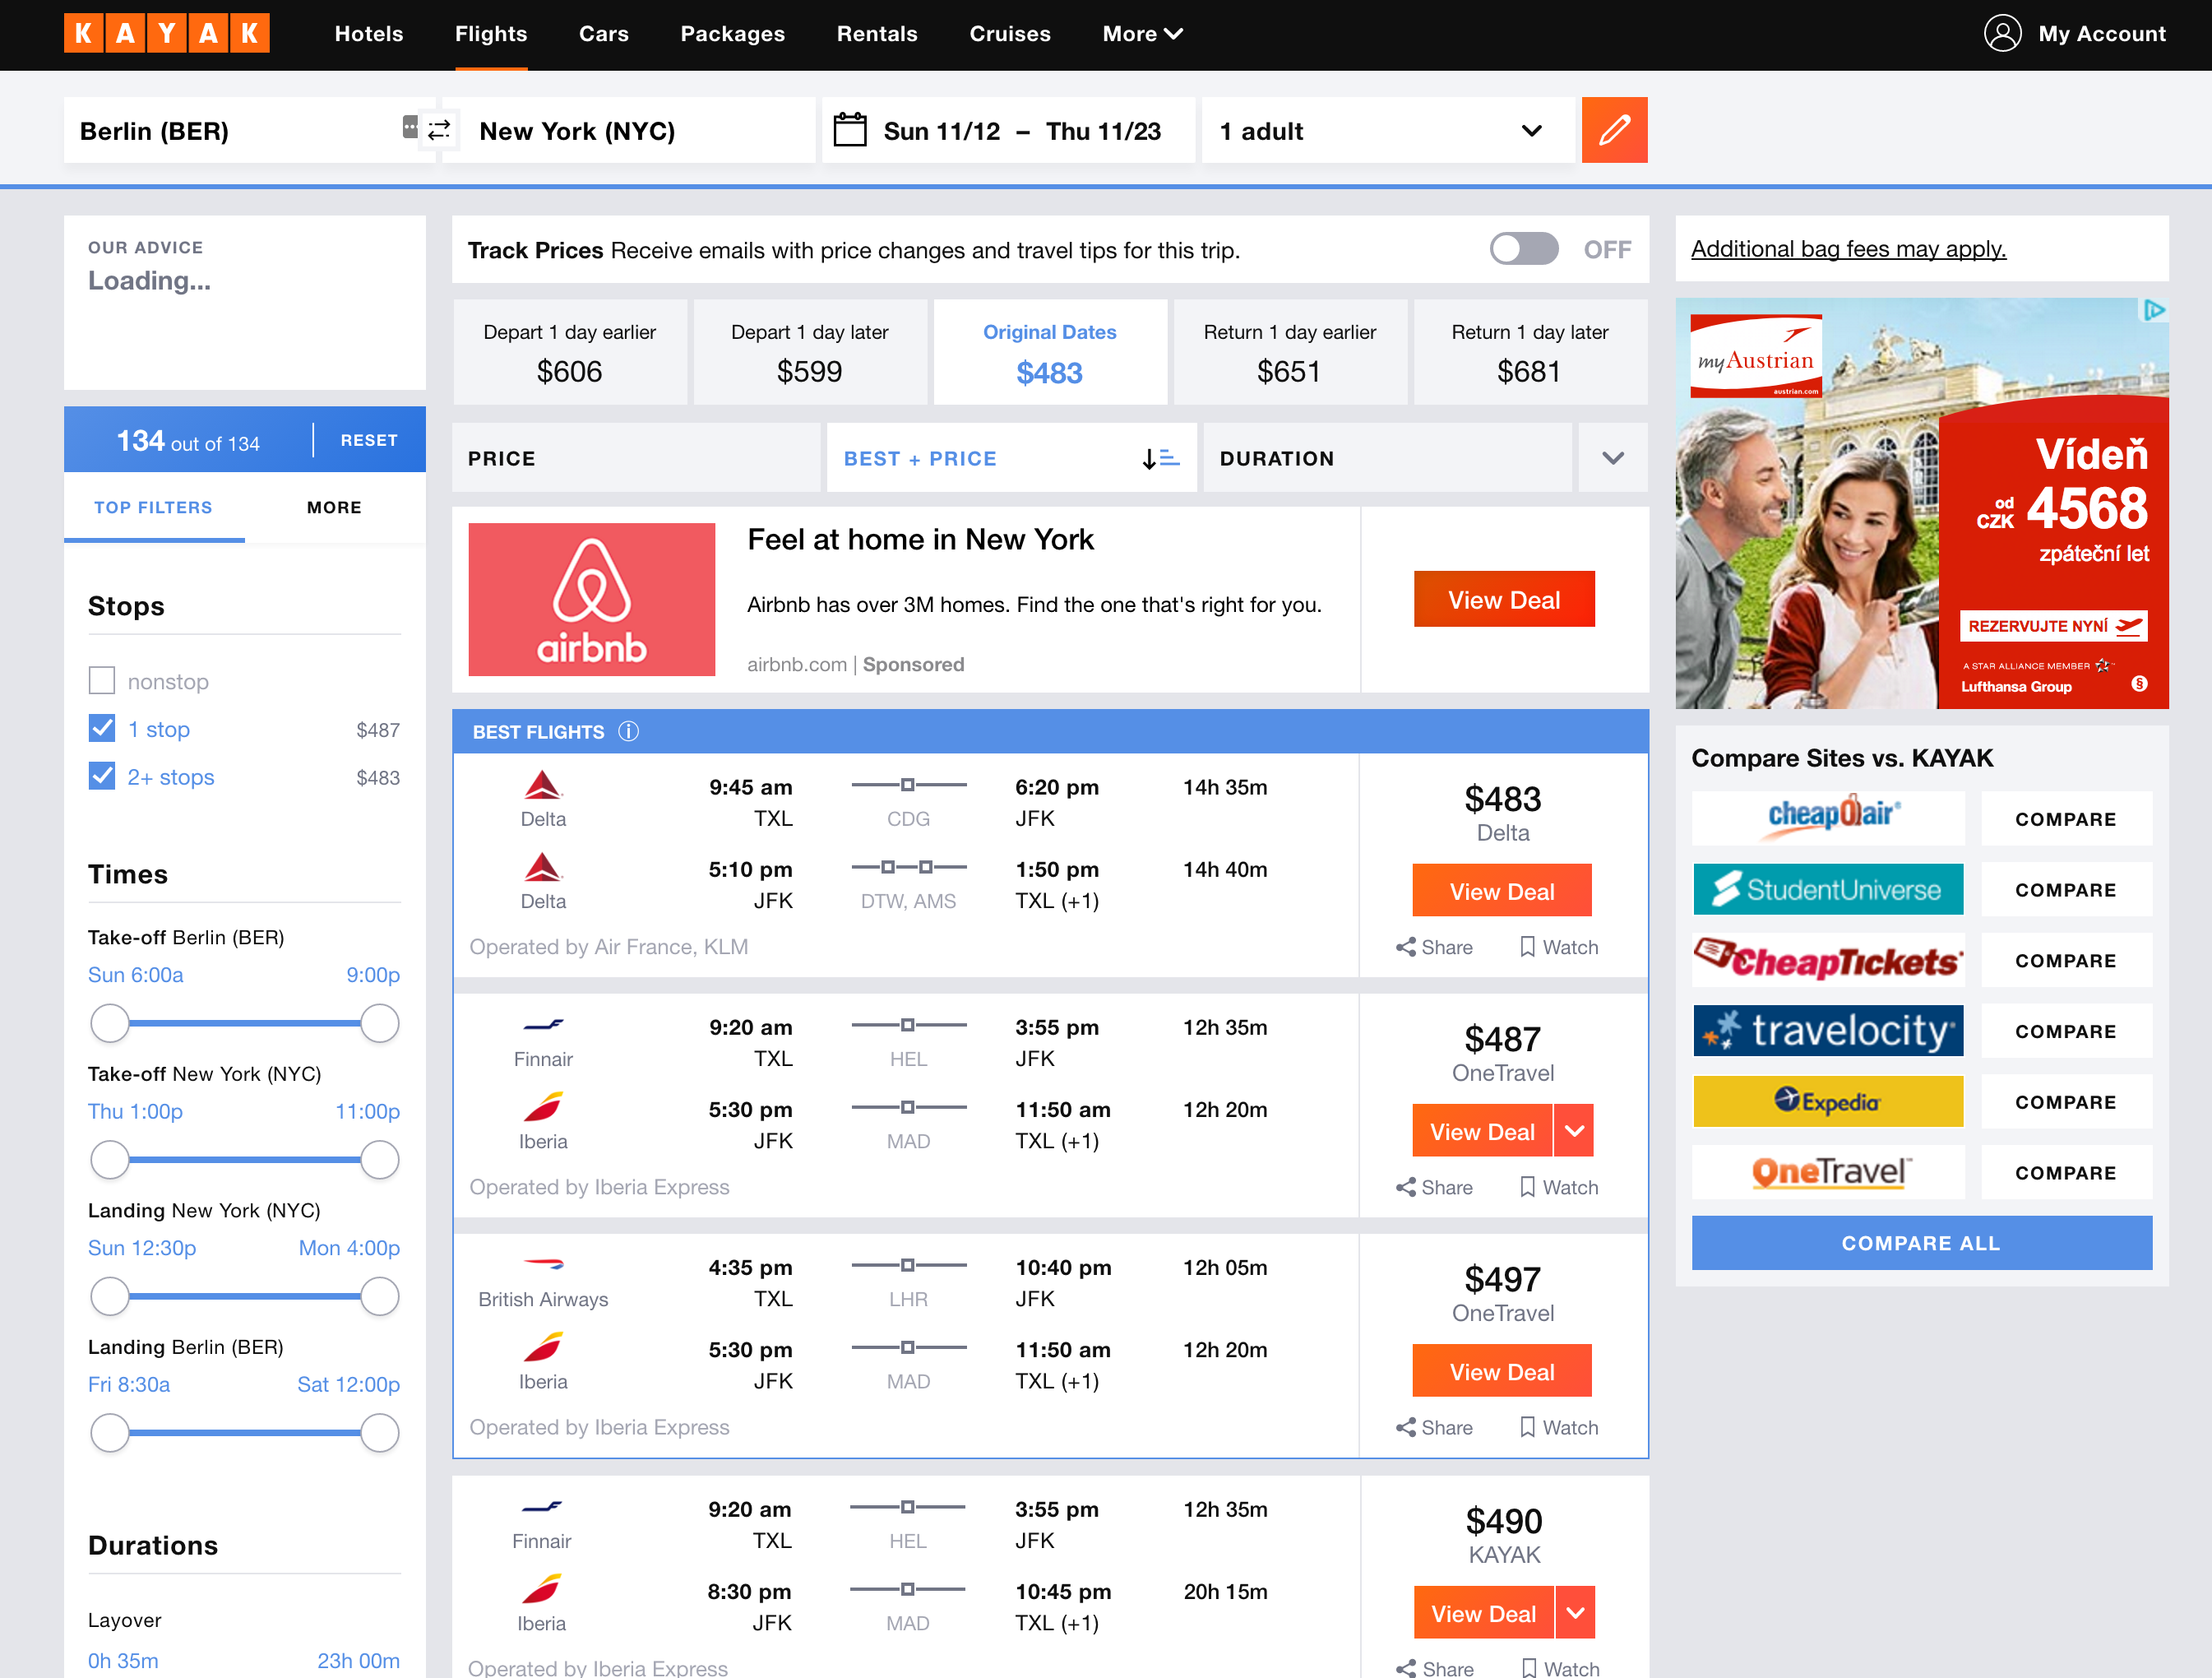Go to the Hotels tab
This screenshot has width=2212, height=1678.
tap(369, 34)
